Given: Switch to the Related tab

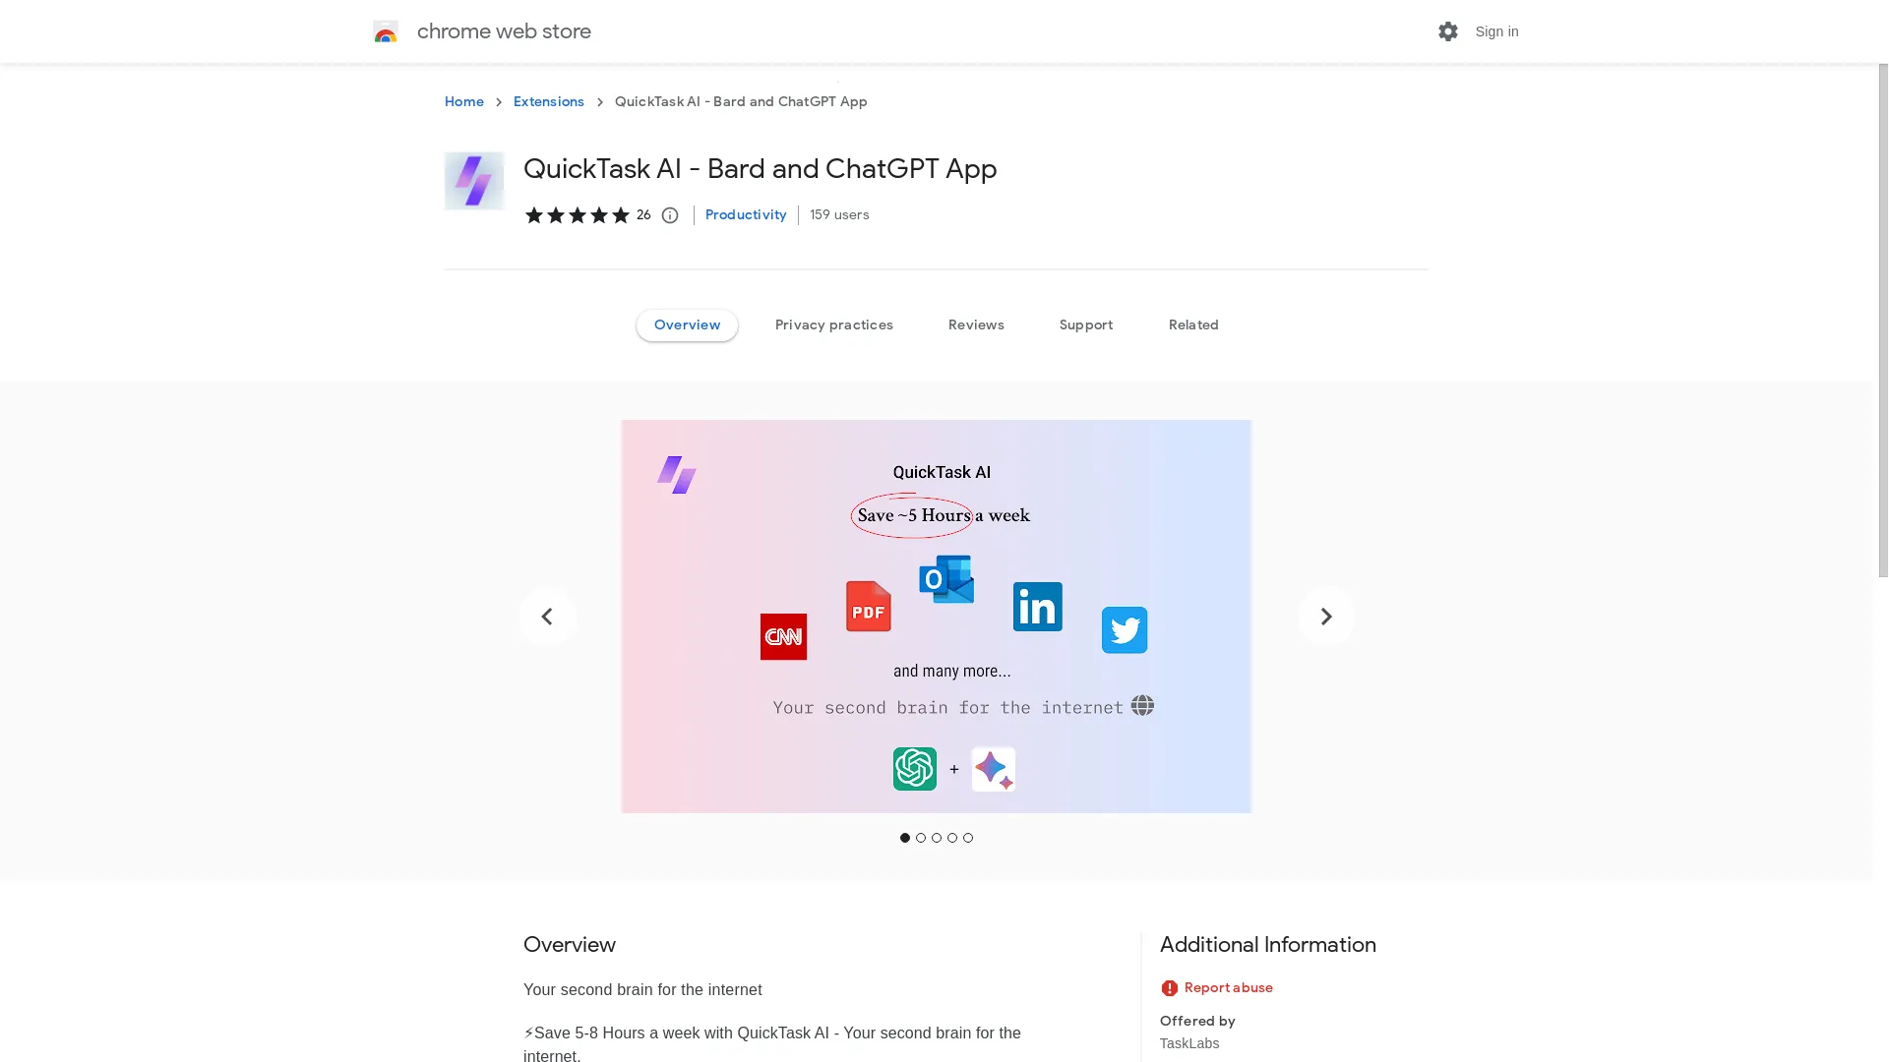Looking at the screenshot, I should 1193,325.
